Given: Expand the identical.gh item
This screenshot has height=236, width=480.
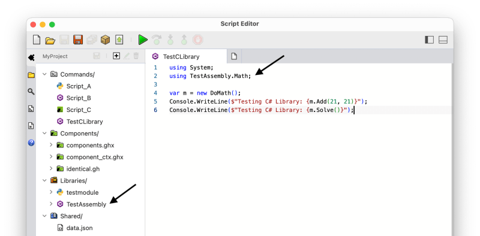Looking at the screenshot, I should [x=51, y=168].
